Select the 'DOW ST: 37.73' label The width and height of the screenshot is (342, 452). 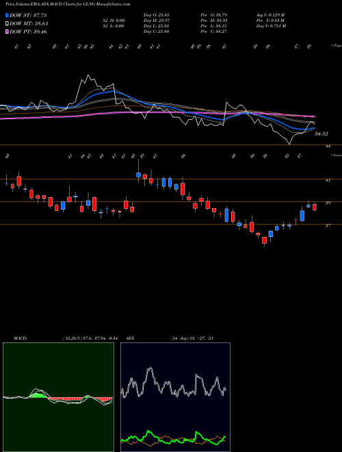click(x=28, y=15)
